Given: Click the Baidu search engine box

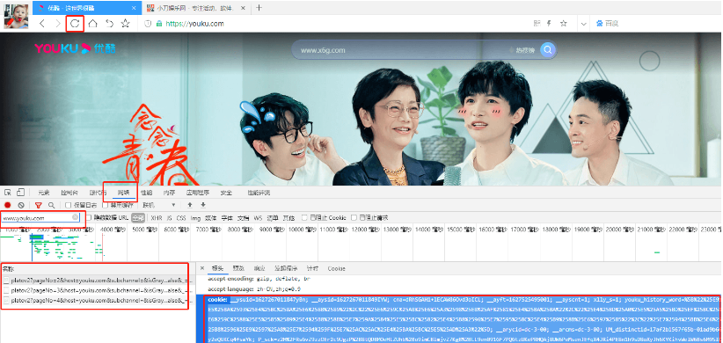Looking at the screenshot, I should coord(607,24).
